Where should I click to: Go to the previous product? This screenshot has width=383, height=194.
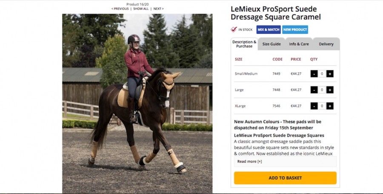point(120,9)
